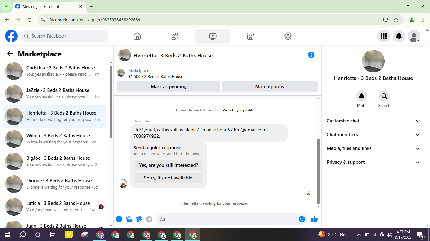This screenshot has height=241, width=430.
Task: Open Sticky Notes from the taskbar
Action: 69,235
